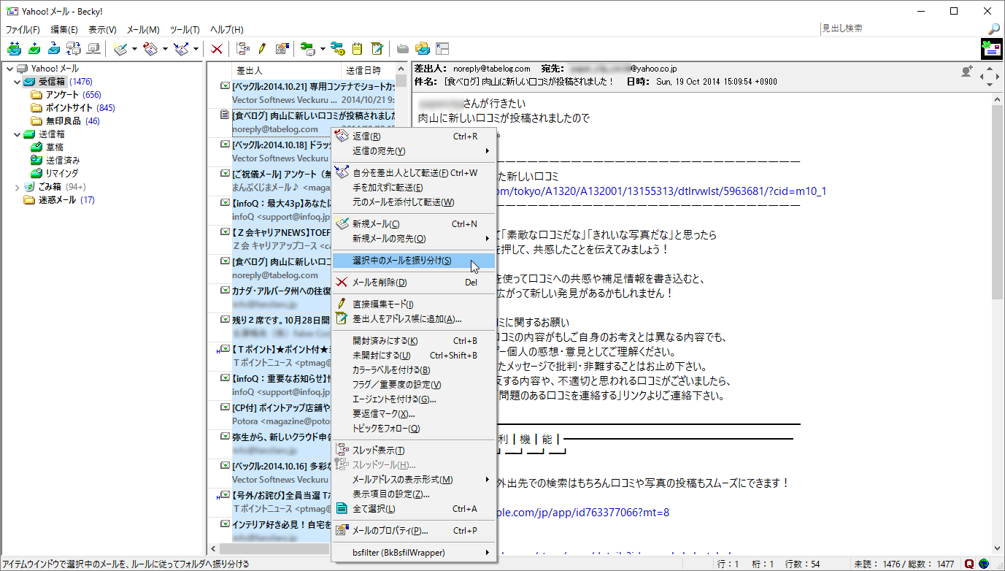Click the compose new mail icon
This screenshot has height=571, width=1005.
tap(121, 49)
